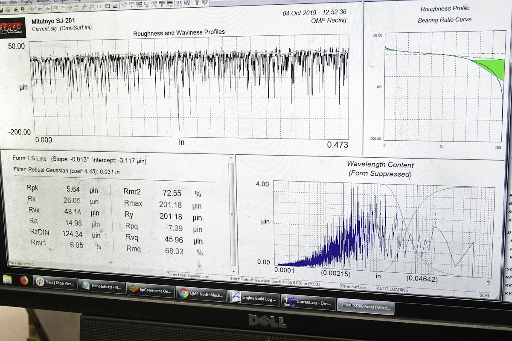The height and width of the screenshot is (341, 512).
Task: Toggle the µin units toolbar button
Action: coord(47,8)
